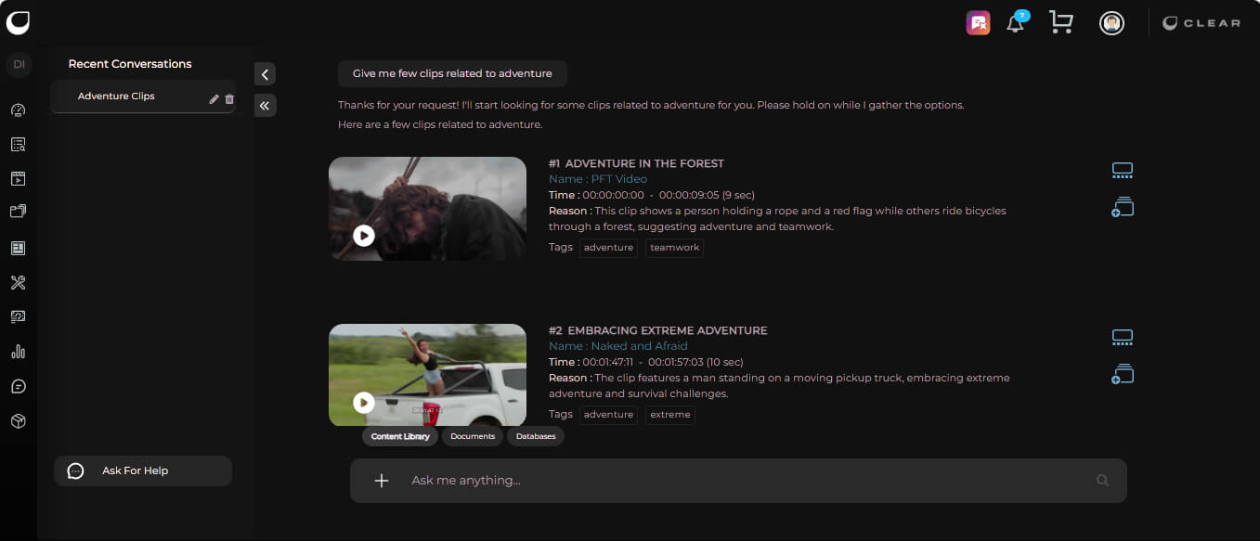Click the Ask For Help bubble icon
The image size is (1260, 541).
(x=76, y=471)
